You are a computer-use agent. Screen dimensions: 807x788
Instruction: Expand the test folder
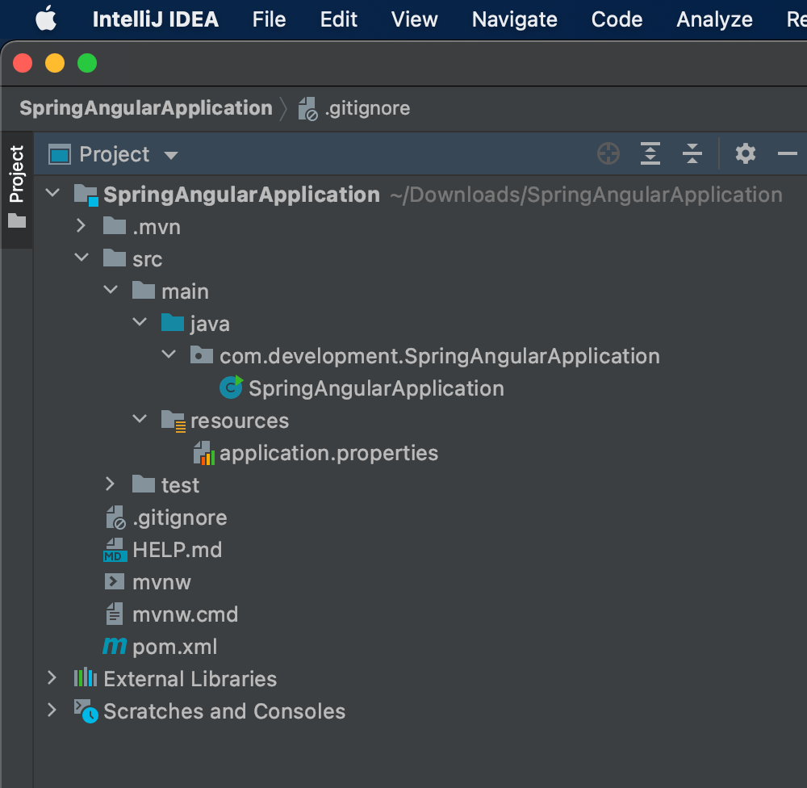[110, 484]
